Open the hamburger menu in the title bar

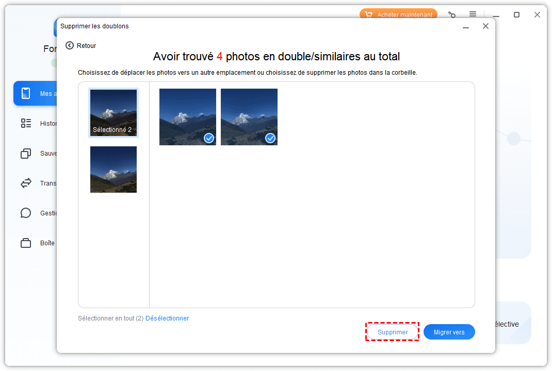click(x=473, y=14)
